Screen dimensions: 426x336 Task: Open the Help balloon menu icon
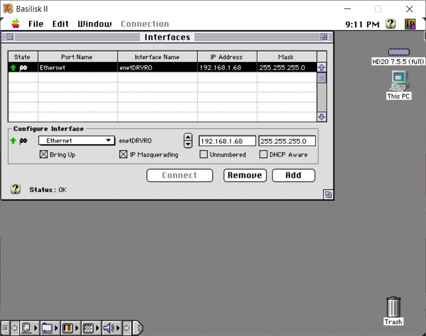click(x=390, y=24)
